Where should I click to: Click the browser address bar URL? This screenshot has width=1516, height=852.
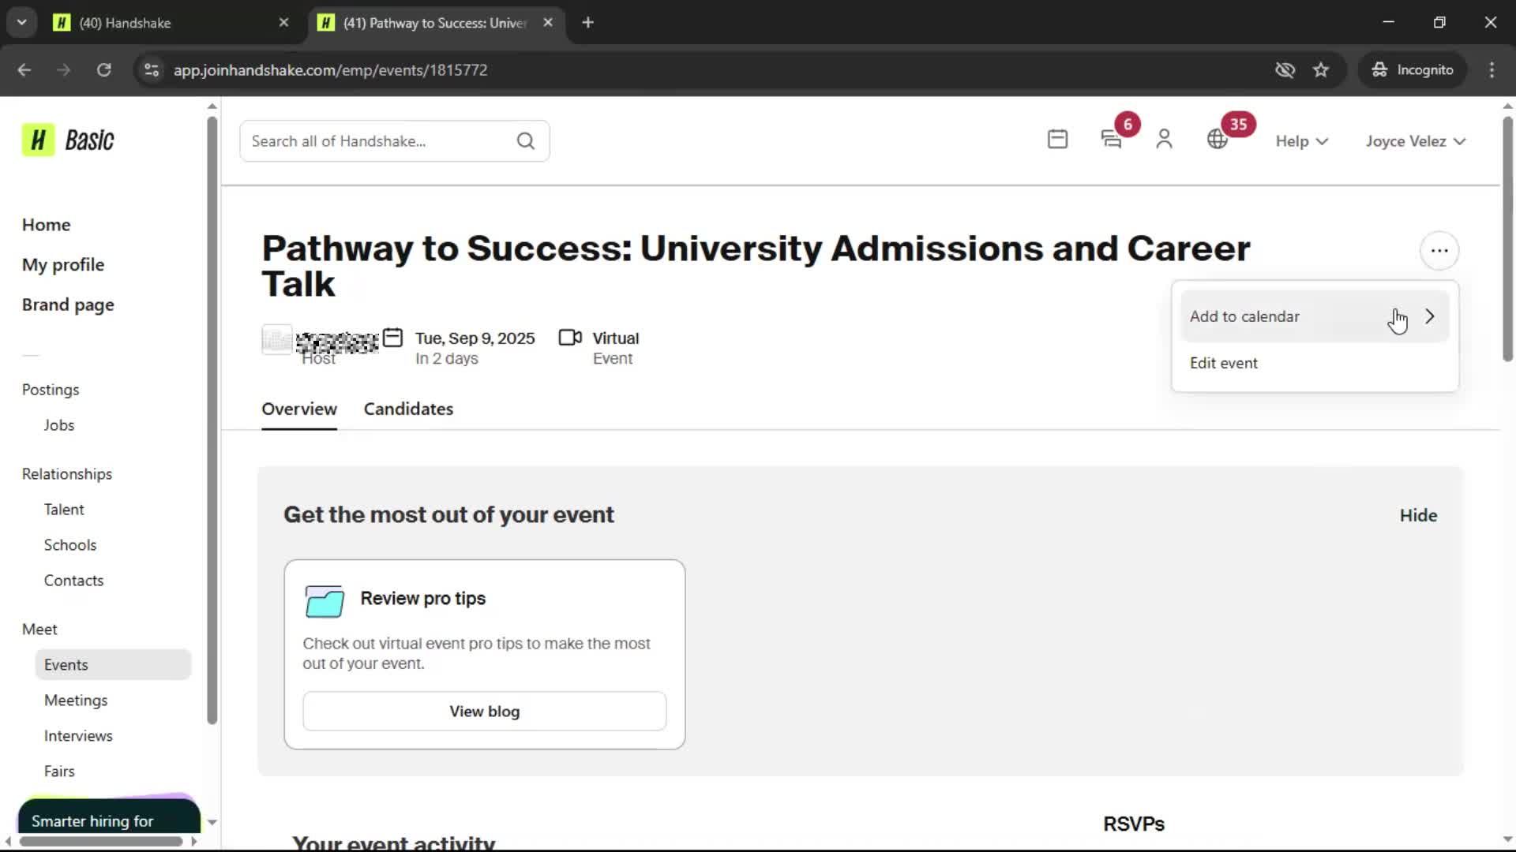point(330,70)
